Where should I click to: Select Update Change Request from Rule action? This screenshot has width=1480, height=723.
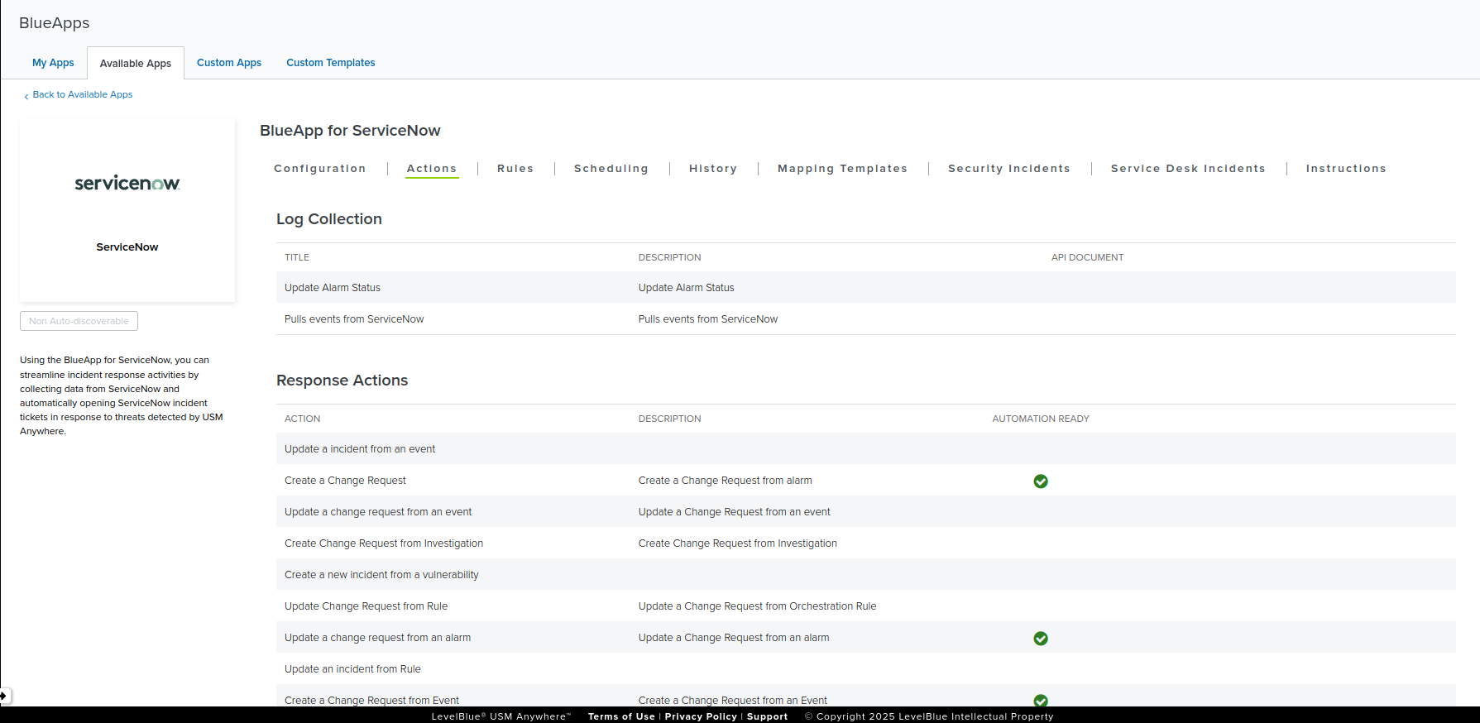pyautogui.click(x=366, y=606)
